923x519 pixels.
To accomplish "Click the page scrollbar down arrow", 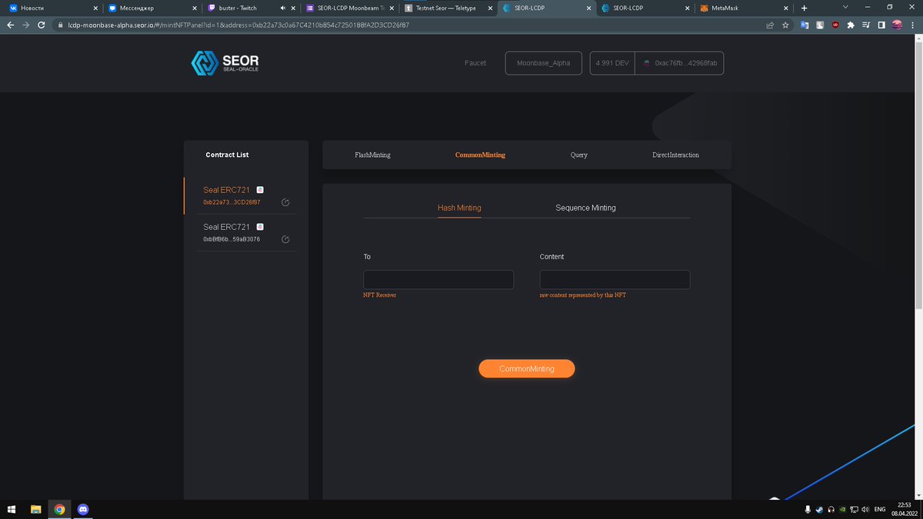I will pos(918,495).
